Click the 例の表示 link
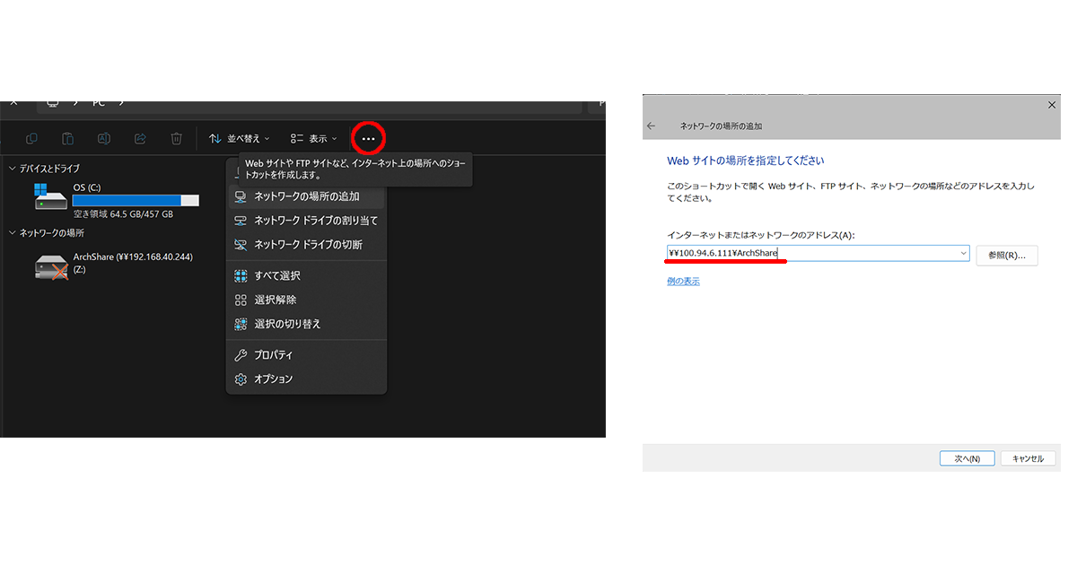 click(683, 282)
